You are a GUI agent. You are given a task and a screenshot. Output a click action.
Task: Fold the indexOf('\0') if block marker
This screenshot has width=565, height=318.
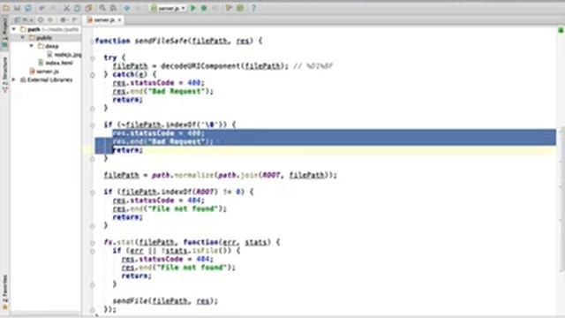[x=92, y=125]
